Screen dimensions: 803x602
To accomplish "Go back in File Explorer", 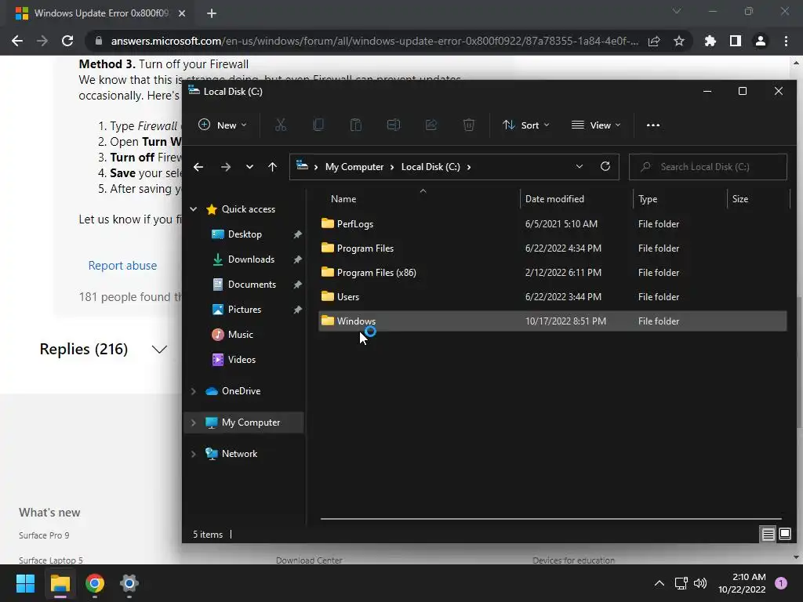I will [x=198, y=167].
